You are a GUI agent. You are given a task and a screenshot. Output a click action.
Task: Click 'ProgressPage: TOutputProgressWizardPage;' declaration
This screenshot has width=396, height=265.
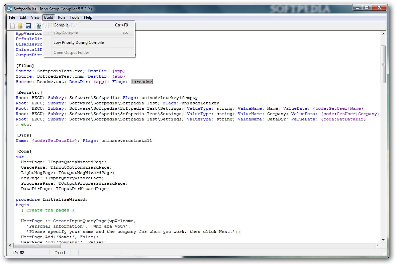[74, 183]
